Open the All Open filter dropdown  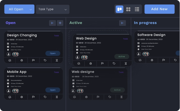[19, 9]
